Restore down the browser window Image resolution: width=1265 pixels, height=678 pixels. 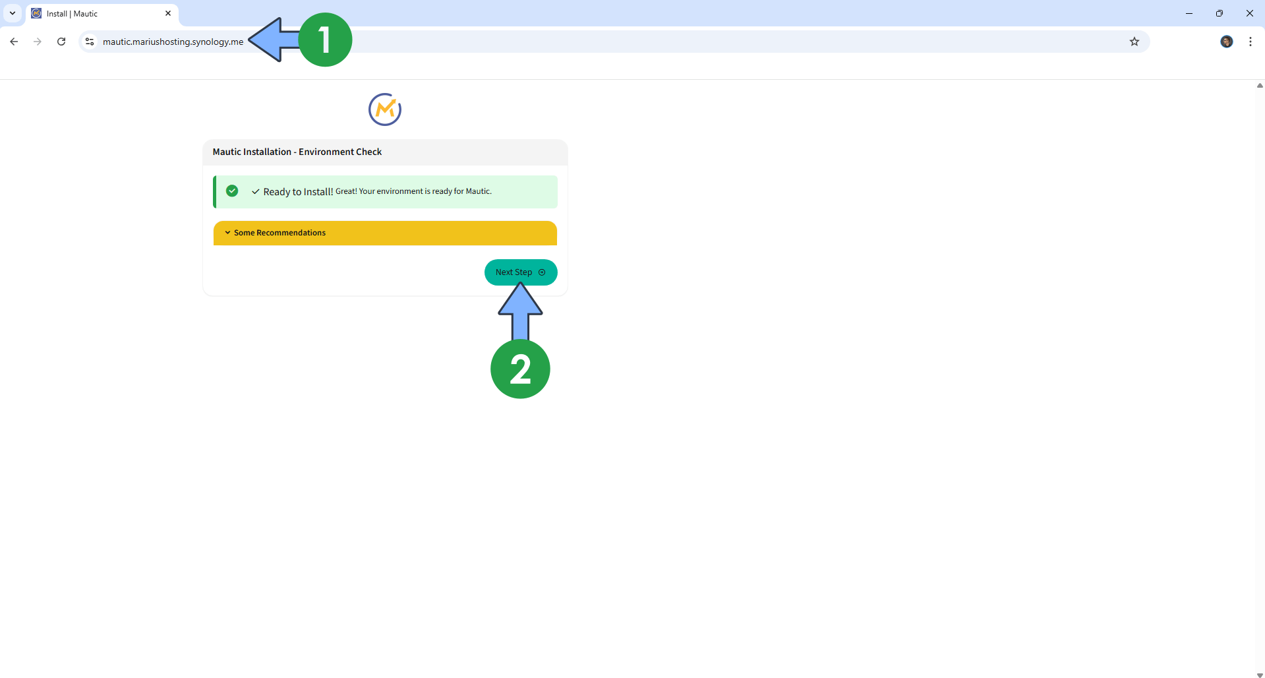click(1220, 13)
